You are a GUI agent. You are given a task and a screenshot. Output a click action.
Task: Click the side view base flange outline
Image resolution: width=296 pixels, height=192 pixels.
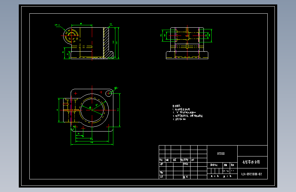(187, 55)
